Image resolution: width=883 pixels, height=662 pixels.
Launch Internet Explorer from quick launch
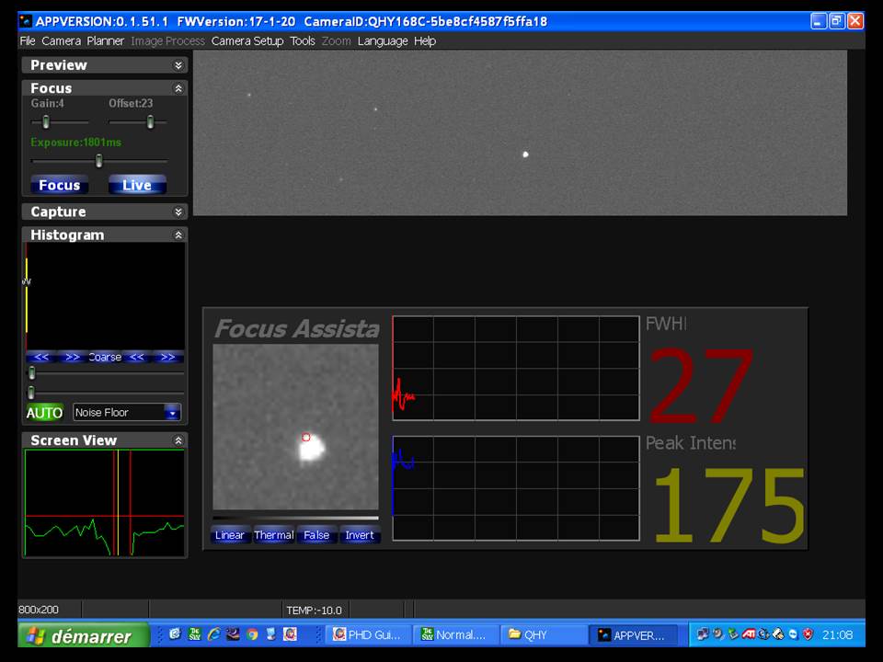click(x=214, y=634)
